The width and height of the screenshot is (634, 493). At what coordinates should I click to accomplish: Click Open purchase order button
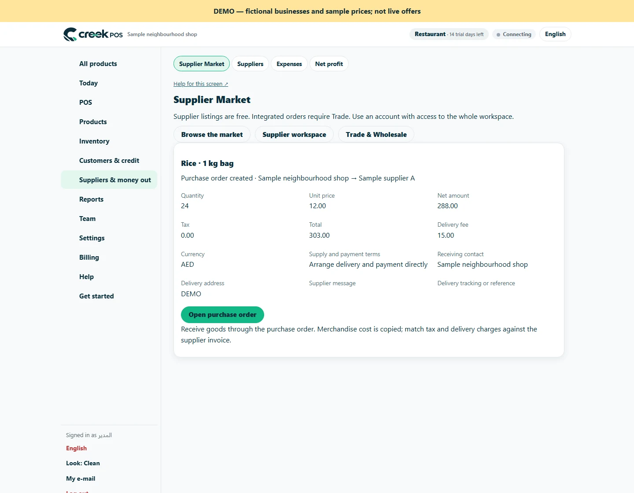222,315
